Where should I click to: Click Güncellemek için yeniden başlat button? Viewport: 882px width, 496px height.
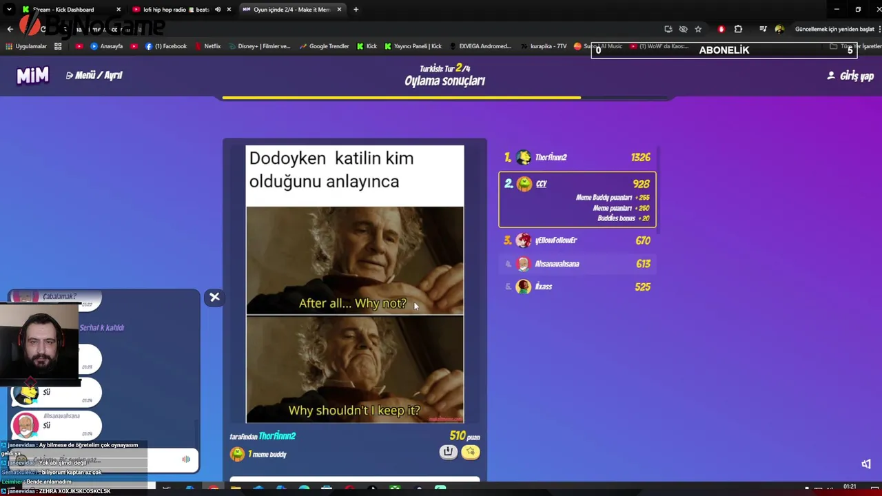[834, 29]
